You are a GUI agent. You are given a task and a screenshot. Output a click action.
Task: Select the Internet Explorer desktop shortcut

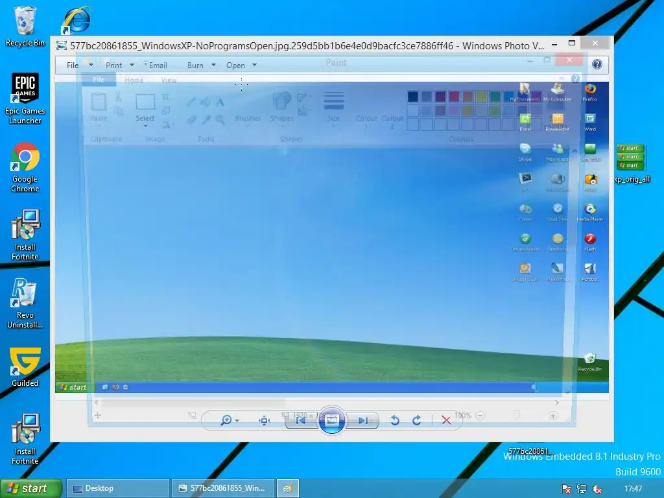[77, 19]
